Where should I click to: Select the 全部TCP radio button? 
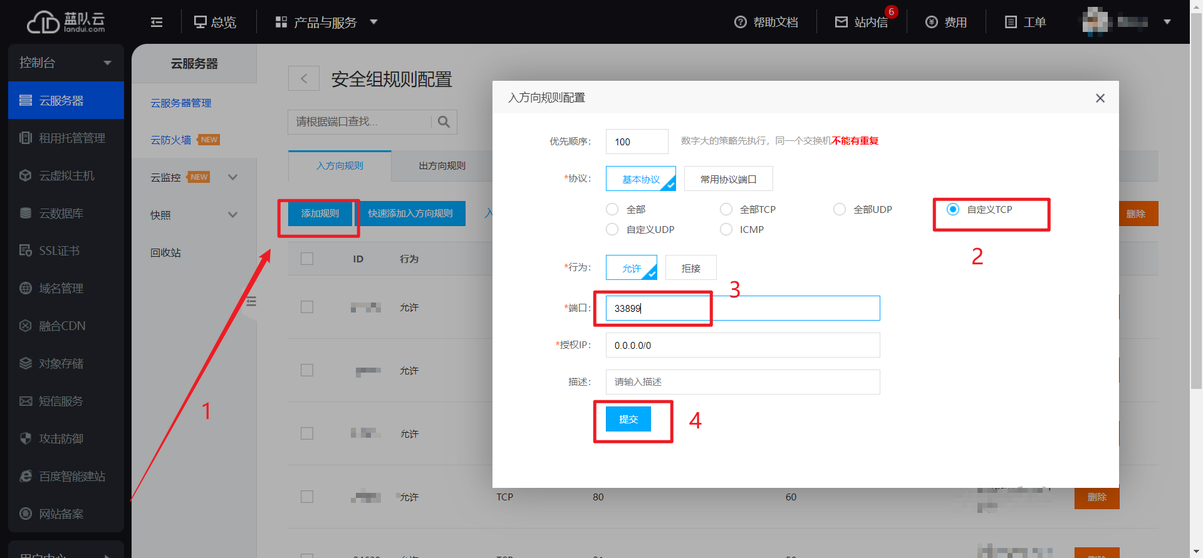(x=726, y=209)
